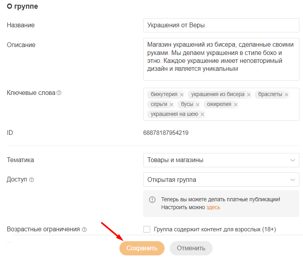
Task: Remove the бижутерия keyword tag
Action: [182, 95]
